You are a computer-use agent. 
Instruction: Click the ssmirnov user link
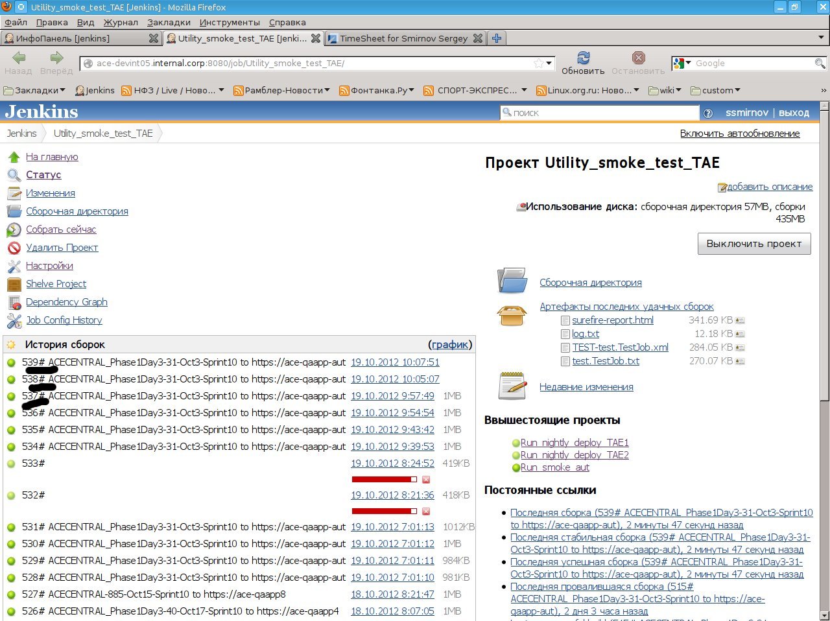tap(747, 113)
